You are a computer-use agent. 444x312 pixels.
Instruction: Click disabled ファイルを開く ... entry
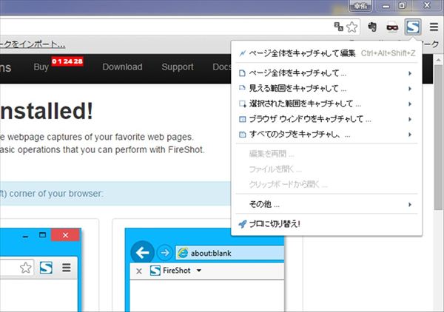[x=327, y=169]
